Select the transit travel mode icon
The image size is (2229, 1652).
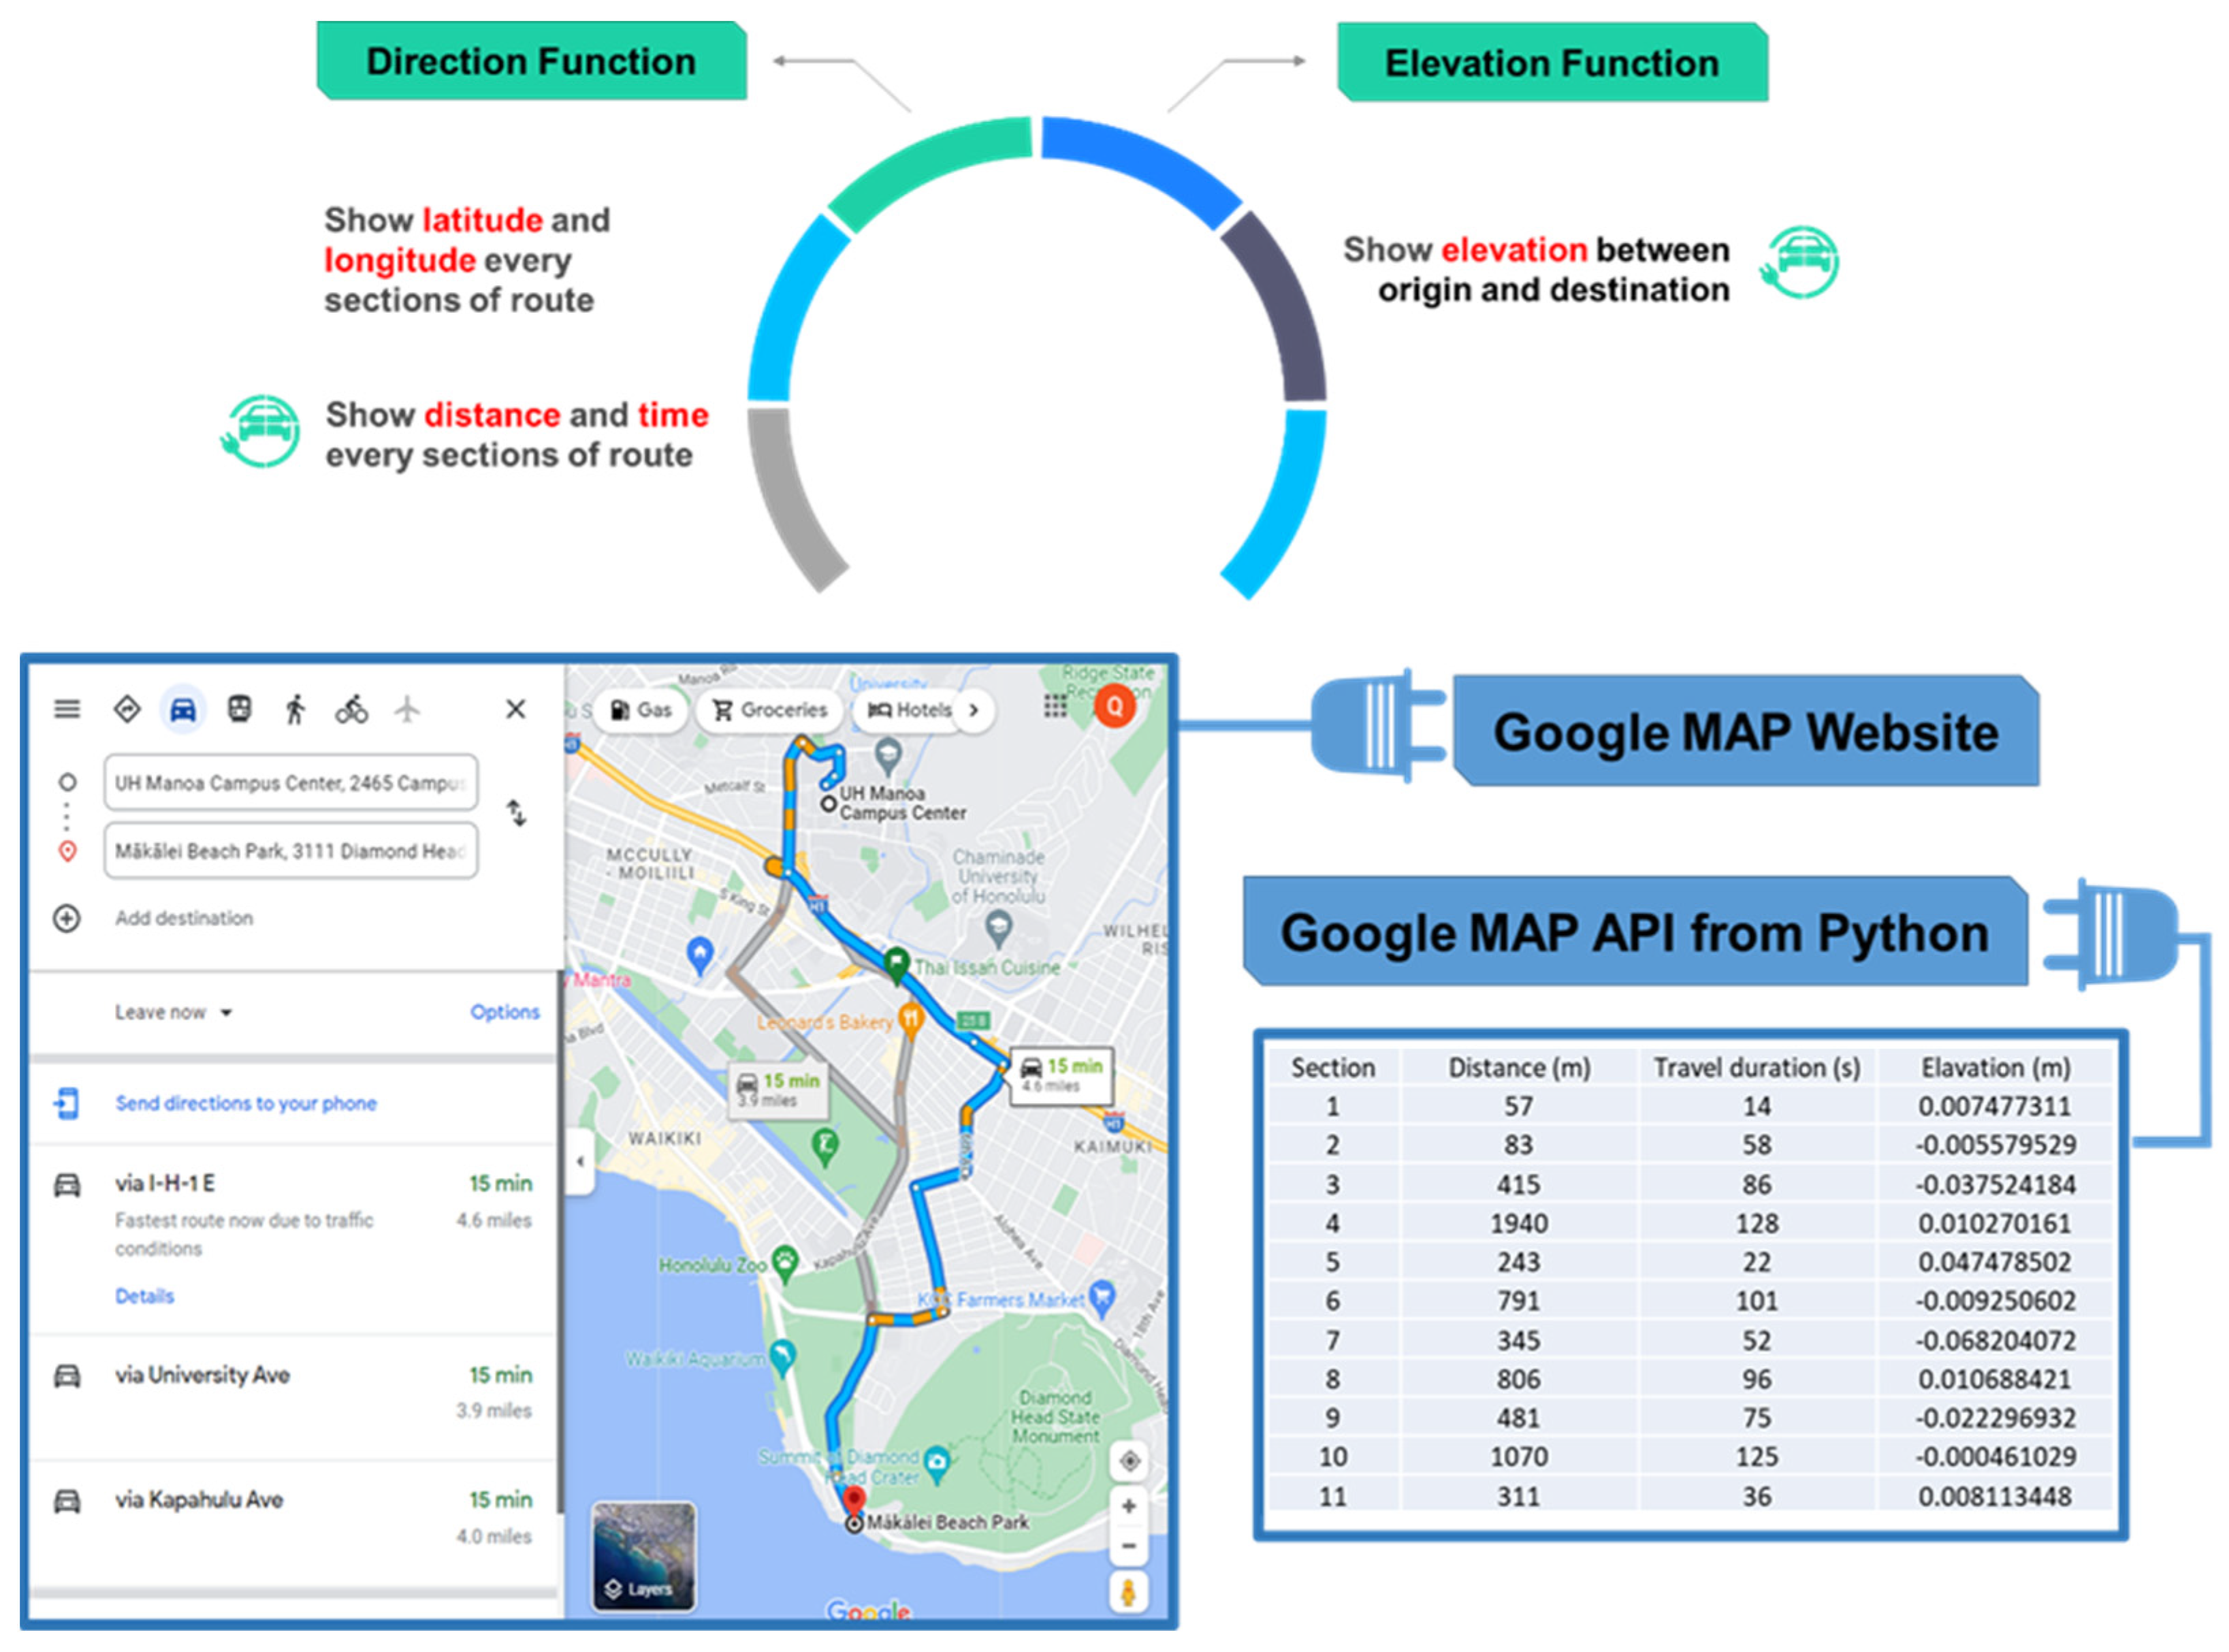pos(239,709)
